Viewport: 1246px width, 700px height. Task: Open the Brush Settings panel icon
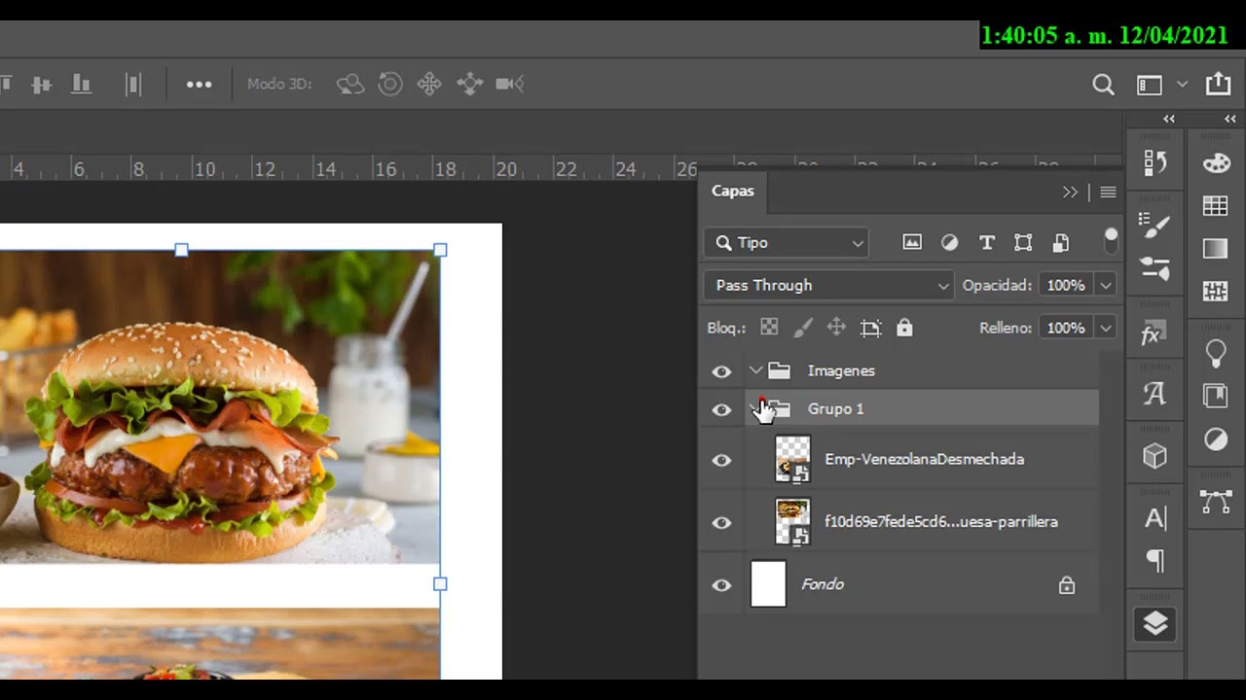point(1155,226)
